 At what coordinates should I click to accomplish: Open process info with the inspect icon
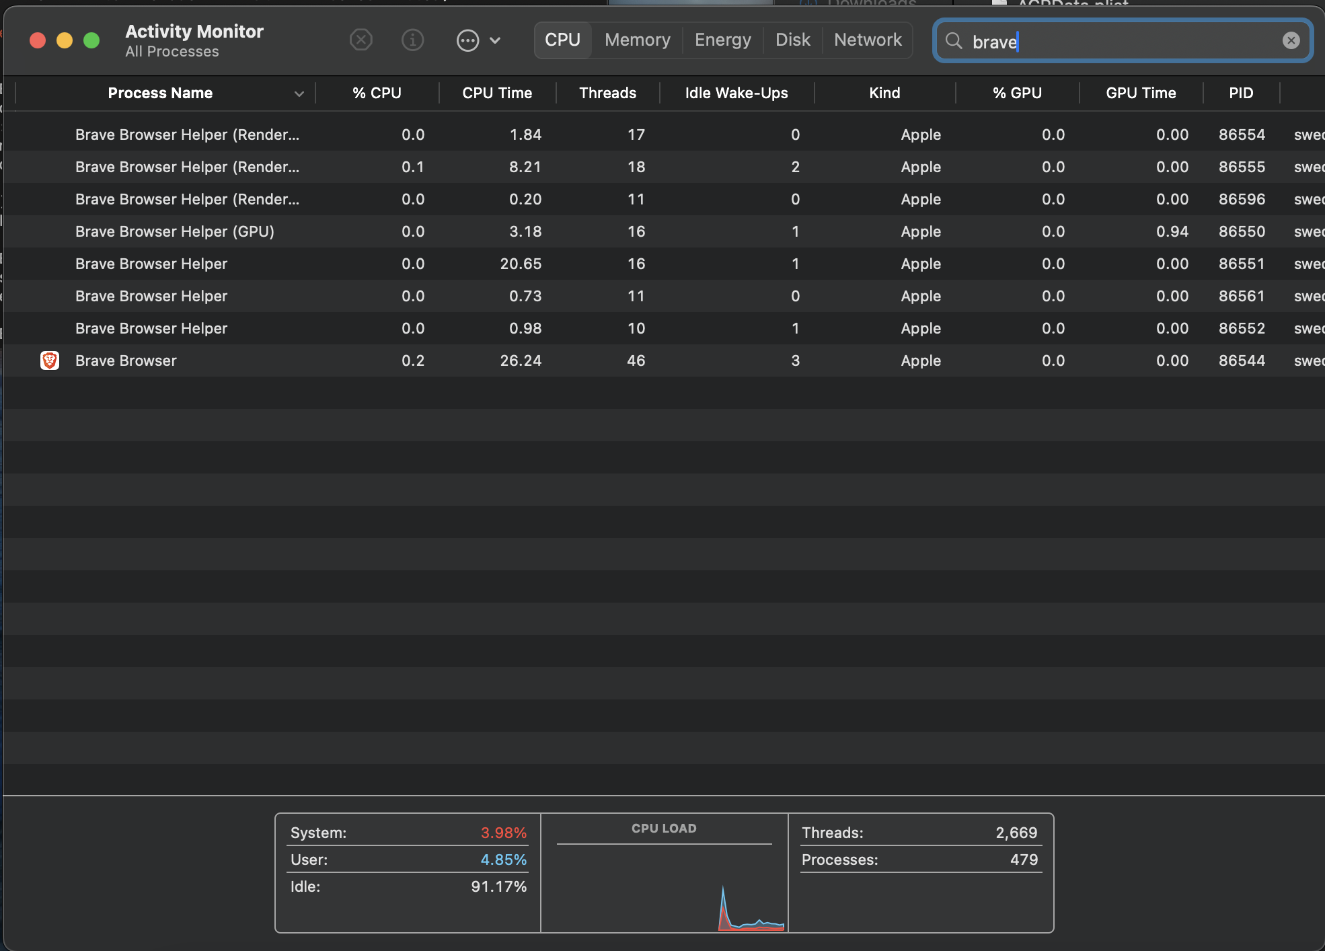coord(412,40)
